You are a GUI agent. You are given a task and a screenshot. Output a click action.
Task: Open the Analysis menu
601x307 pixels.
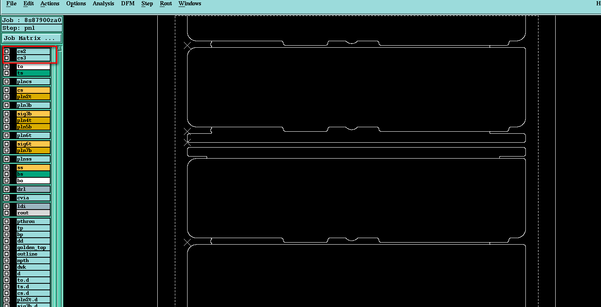(x=103, y=4)
